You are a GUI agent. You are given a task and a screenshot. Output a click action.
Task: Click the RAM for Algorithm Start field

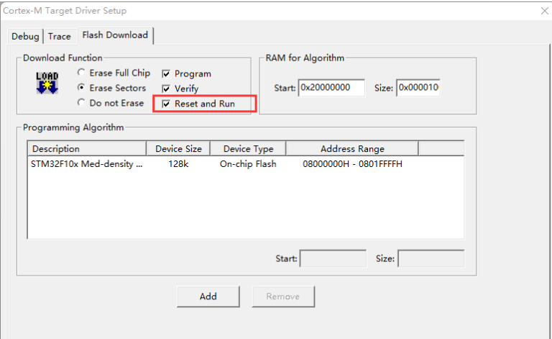click(331, 88)
